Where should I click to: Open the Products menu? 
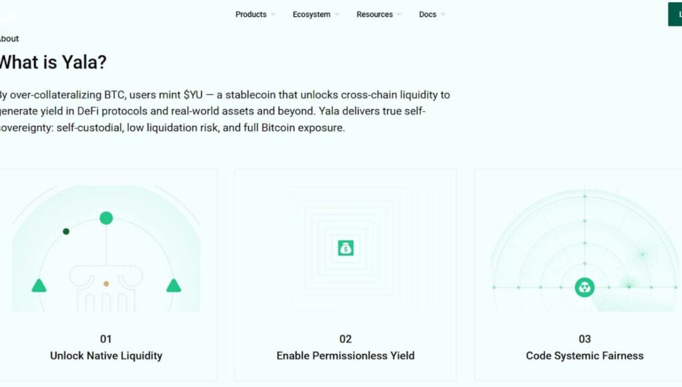[251, 15]
